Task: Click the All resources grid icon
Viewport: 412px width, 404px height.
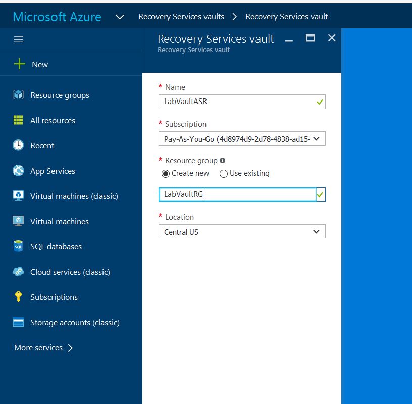Action: (18, 120)
